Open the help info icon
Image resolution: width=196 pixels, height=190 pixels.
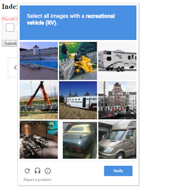pyautogui.click(x=48, y=171)
